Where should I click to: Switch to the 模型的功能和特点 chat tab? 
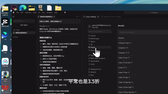coord(46,17)
